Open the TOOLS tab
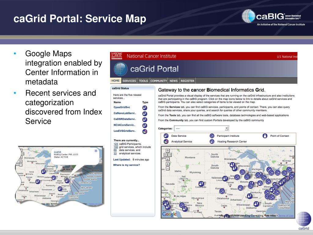 (143, 81)
